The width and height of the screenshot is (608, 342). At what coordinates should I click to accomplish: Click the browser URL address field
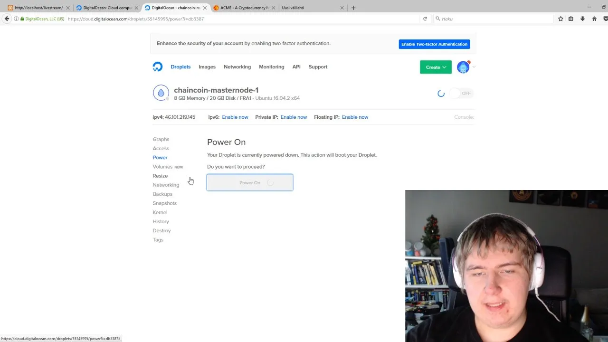(242, 19)
